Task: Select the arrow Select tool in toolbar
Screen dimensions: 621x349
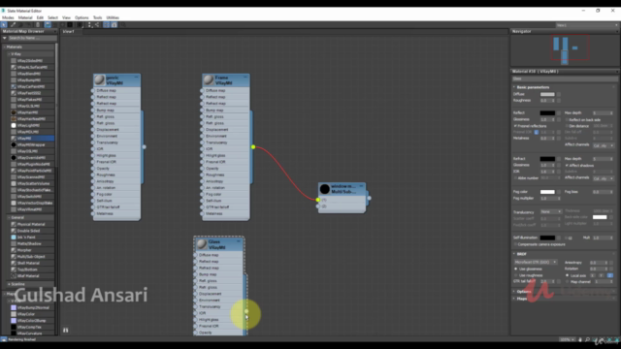Action: pyautogui.click(x=4, y=24)
